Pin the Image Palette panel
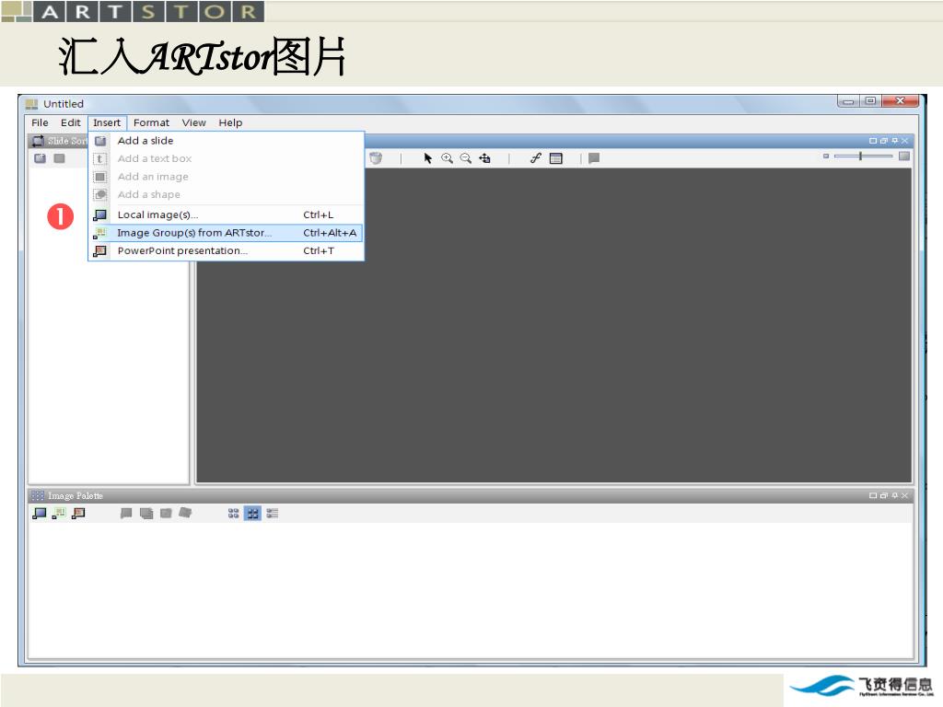The height and width of the screenshot is (707, 943). click(x=894, y=495)
